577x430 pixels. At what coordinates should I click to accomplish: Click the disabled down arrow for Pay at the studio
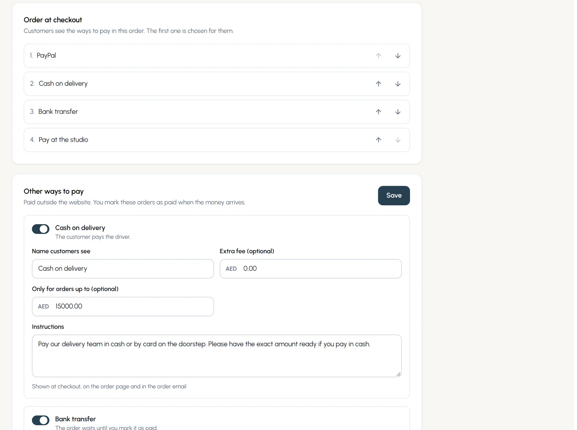coord(398,140)
